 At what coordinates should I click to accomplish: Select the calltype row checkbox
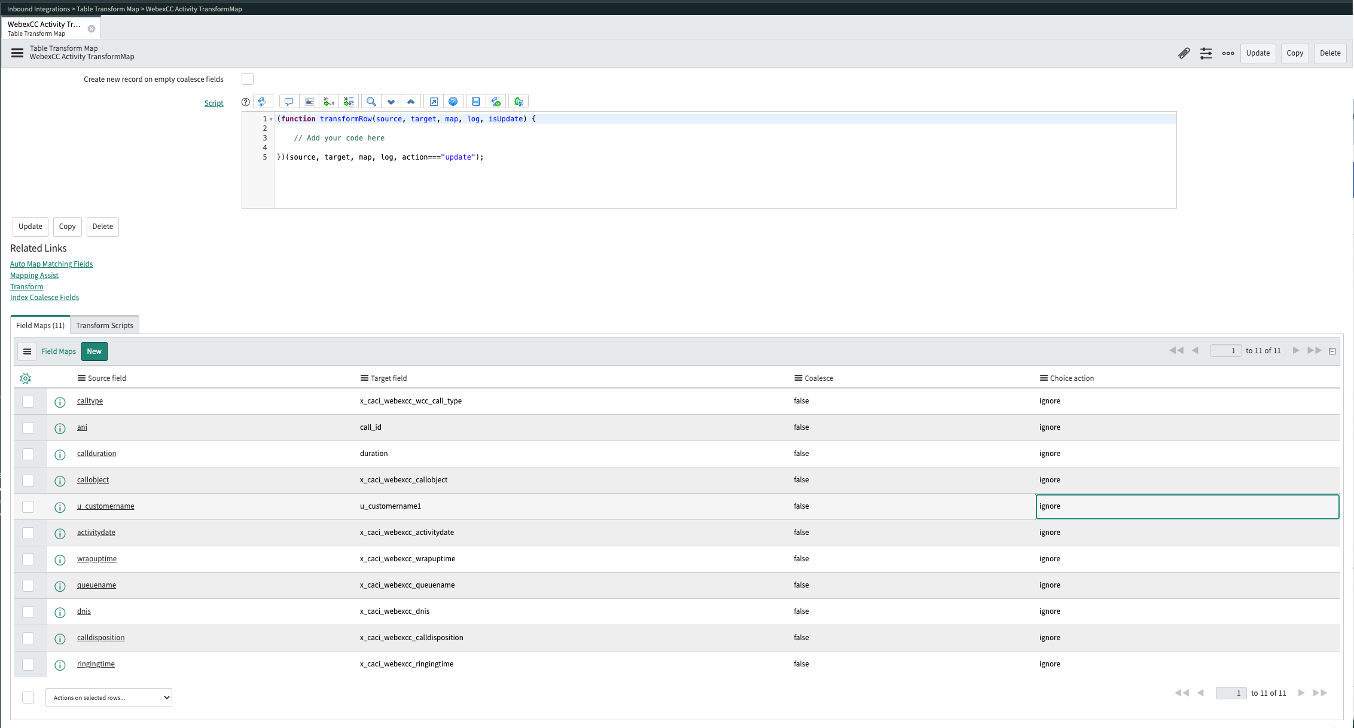28,402
